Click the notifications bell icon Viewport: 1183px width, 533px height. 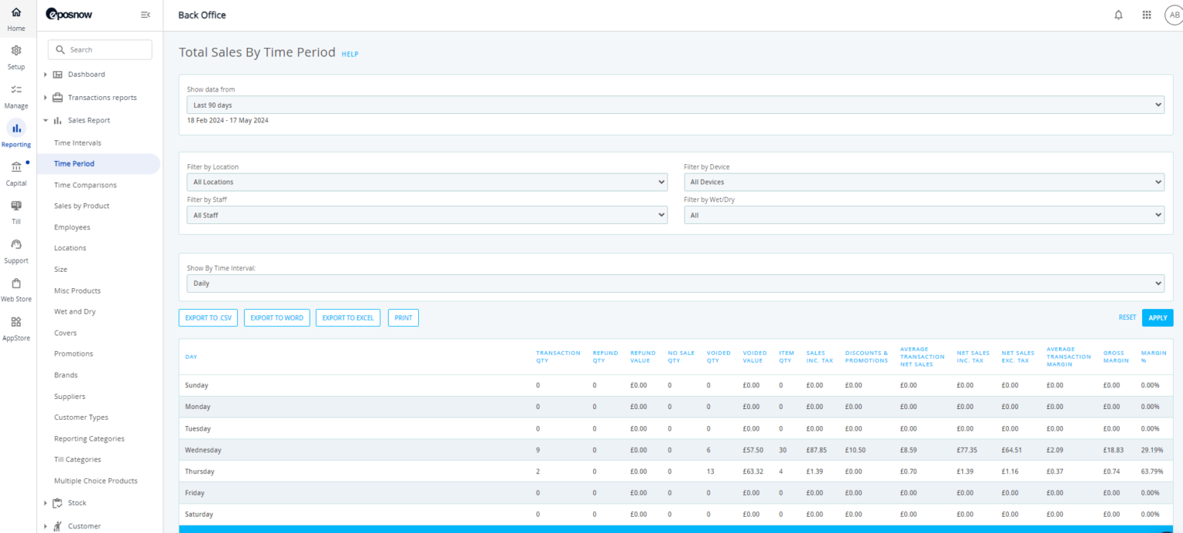point(1118,15)
